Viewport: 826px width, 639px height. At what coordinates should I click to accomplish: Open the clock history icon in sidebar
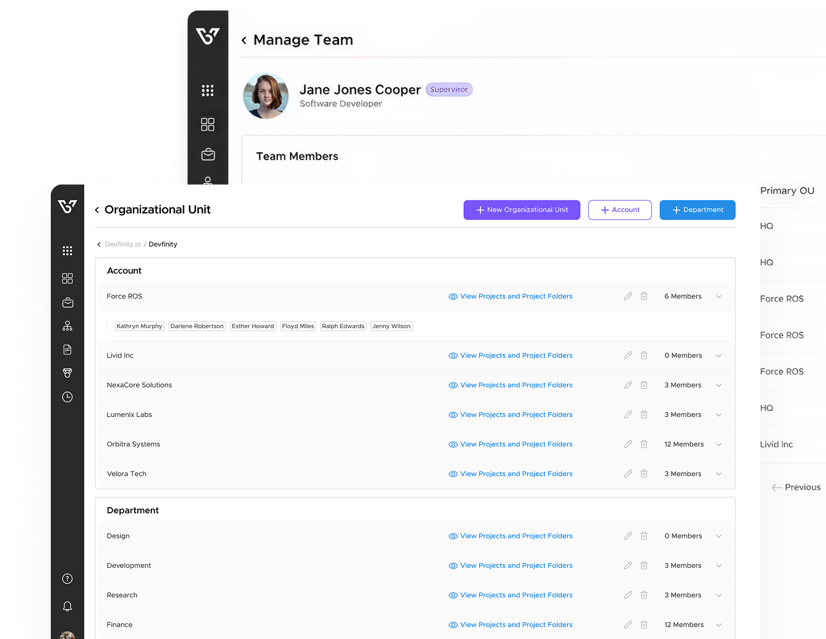(x=67, y=397)
